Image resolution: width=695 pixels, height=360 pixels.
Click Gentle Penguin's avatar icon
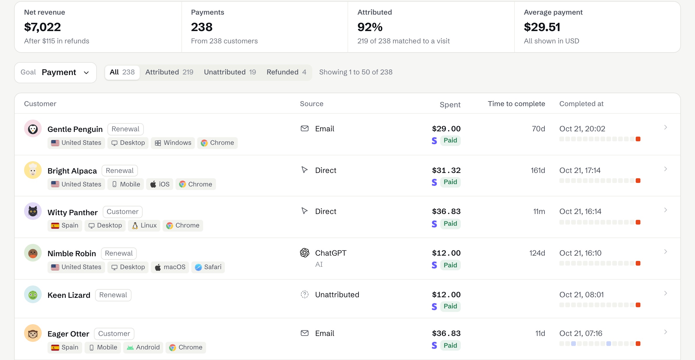click(x=33, y=129)
